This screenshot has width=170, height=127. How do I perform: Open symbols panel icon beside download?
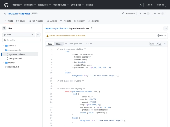click(165, 44)
